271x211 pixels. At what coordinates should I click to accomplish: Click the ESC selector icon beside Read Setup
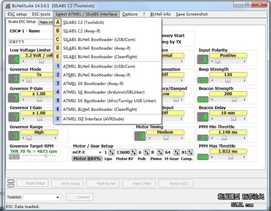[x=11, y=183]
